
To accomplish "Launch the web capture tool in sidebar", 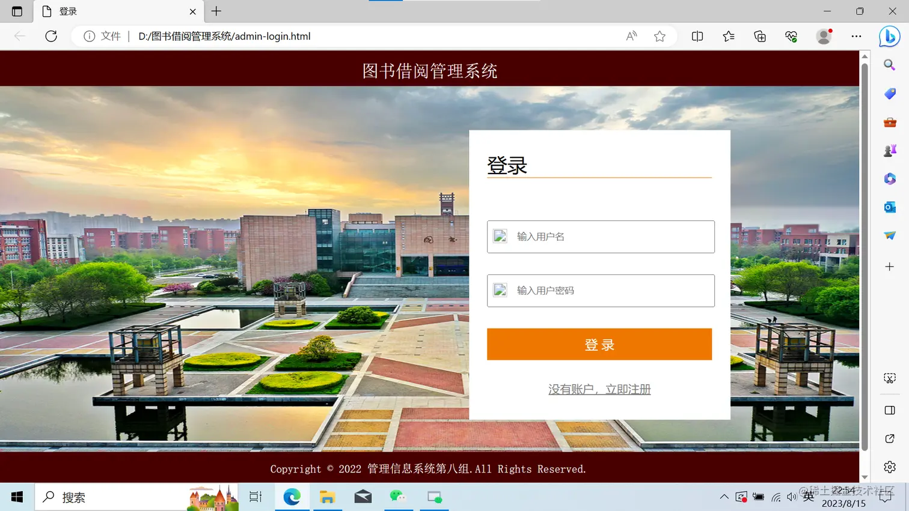I will [x=889, y=378].
